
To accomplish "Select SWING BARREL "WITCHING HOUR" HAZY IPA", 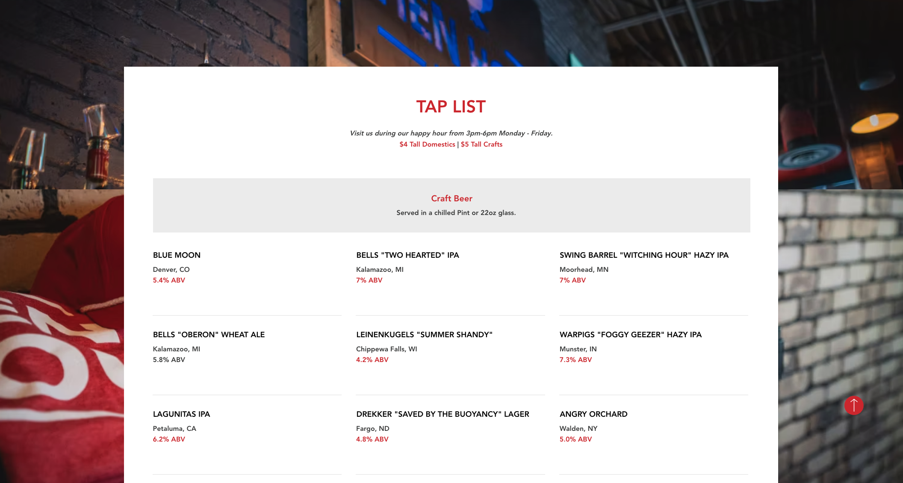I will 644,255.
